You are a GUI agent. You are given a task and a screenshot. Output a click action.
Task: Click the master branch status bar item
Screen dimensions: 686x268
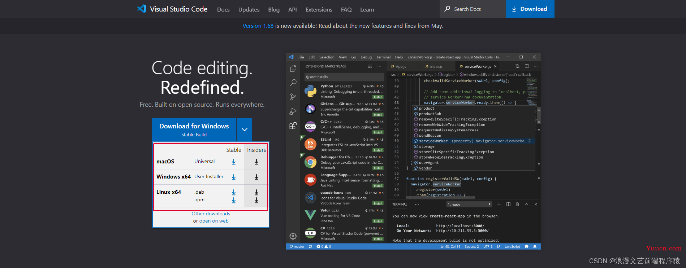297,247
